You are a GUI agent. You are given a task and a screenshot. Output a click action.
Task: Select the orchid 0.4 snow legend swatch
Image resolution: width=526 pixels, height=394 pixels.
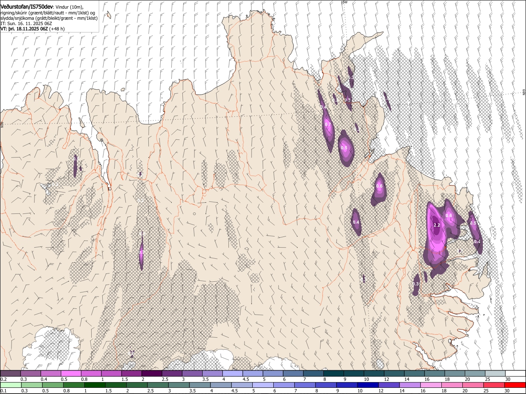pyautogui.click(x=51, y=373)
